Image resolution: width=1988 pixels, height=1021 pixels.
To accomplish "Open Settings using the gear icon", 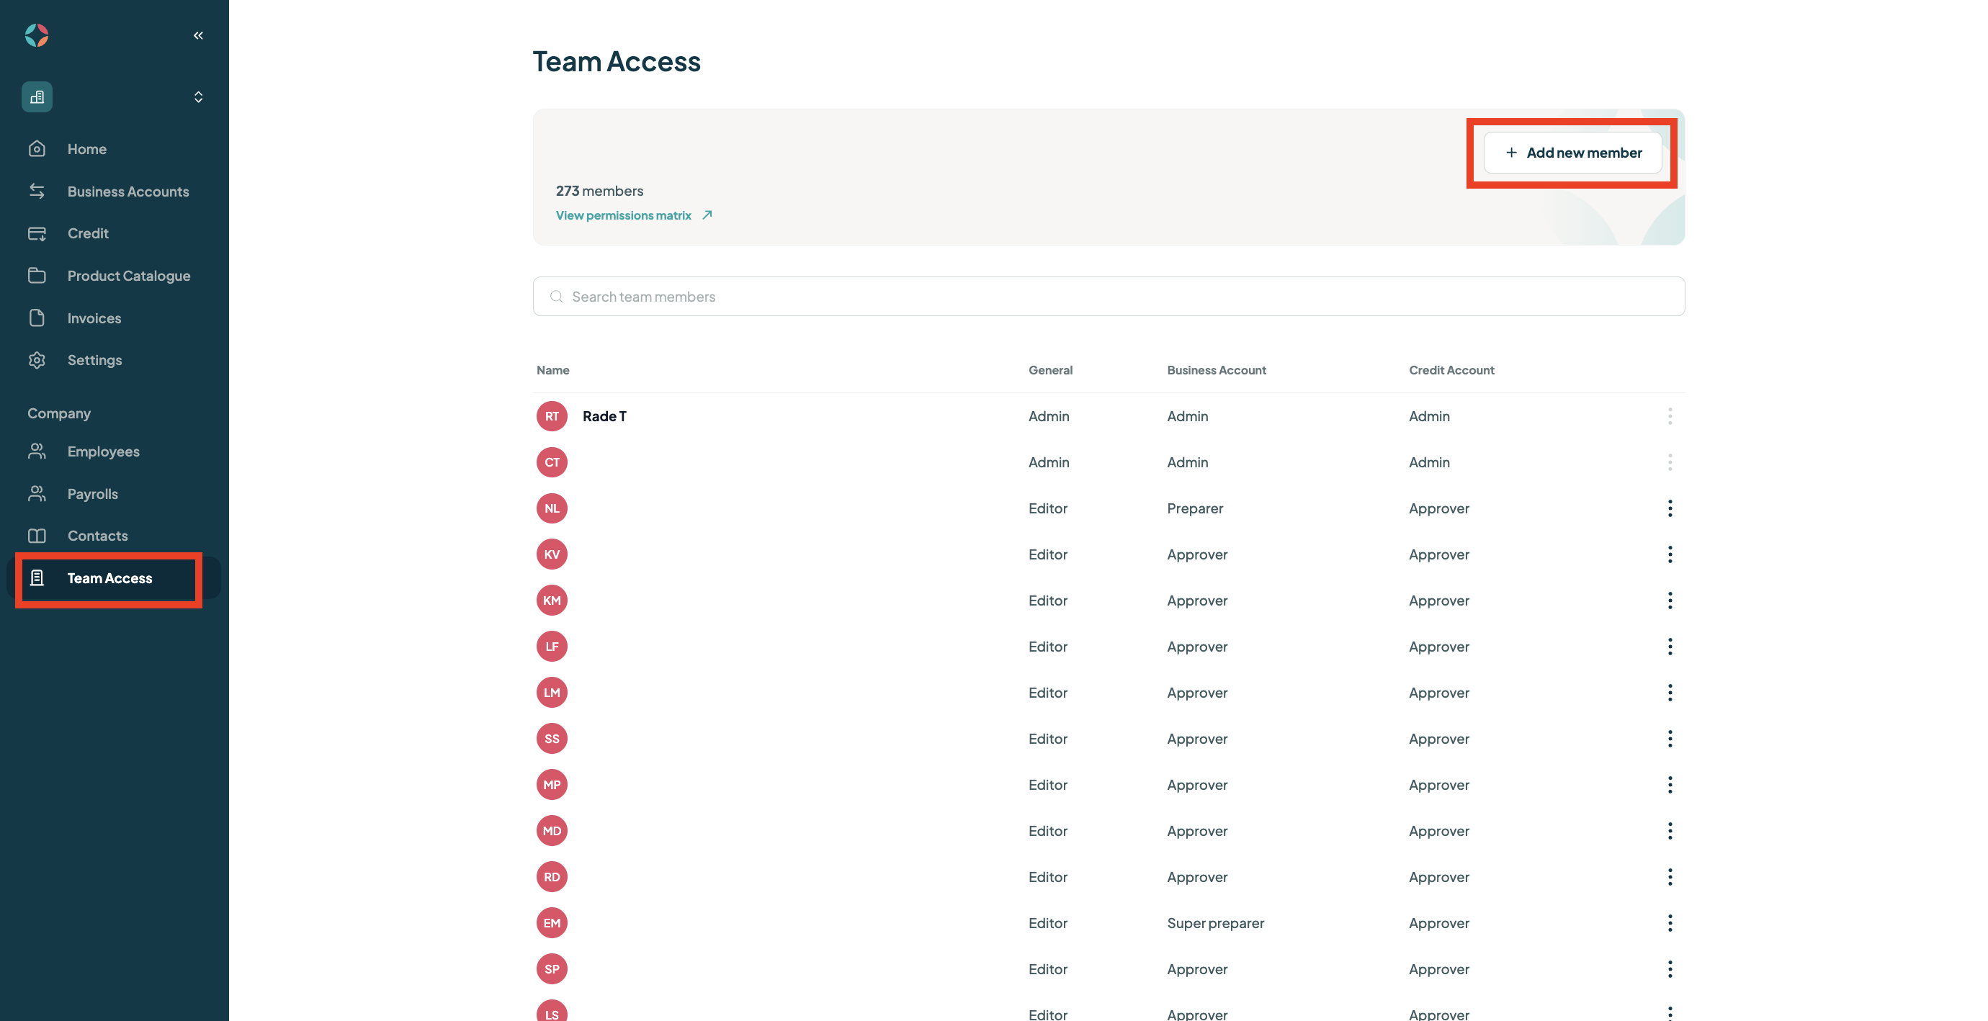I will (37, 359).
